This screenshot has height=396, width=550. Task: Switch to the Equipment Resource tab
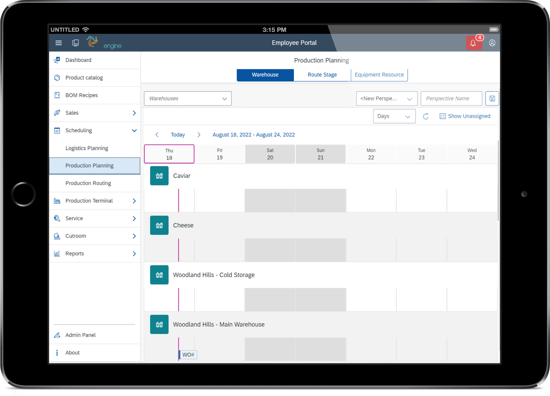point(379,75)
